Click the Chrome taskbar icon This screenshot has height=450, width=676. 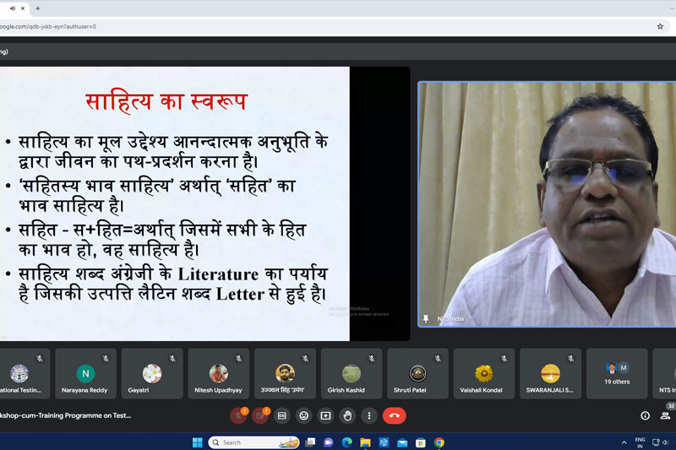(439, 442)
